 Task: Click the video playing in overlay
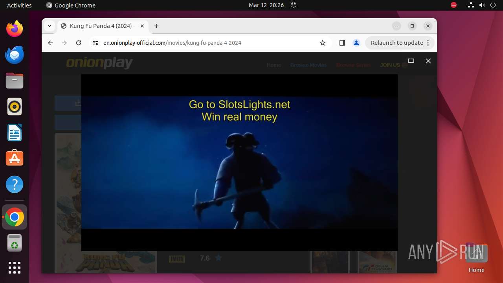[239, 162]
